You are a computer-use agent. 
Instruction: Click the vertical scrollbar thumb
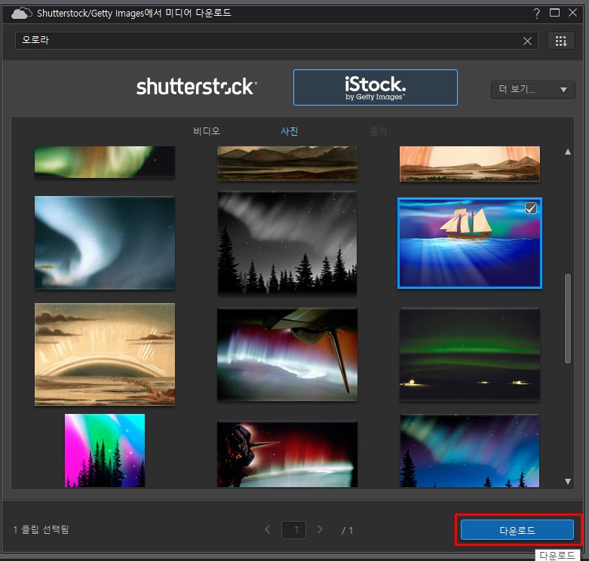click(x=568, y=318)
